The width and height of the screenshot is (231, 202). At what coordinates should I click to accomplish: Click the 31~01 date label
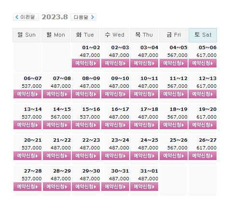[x=149, y=171]
